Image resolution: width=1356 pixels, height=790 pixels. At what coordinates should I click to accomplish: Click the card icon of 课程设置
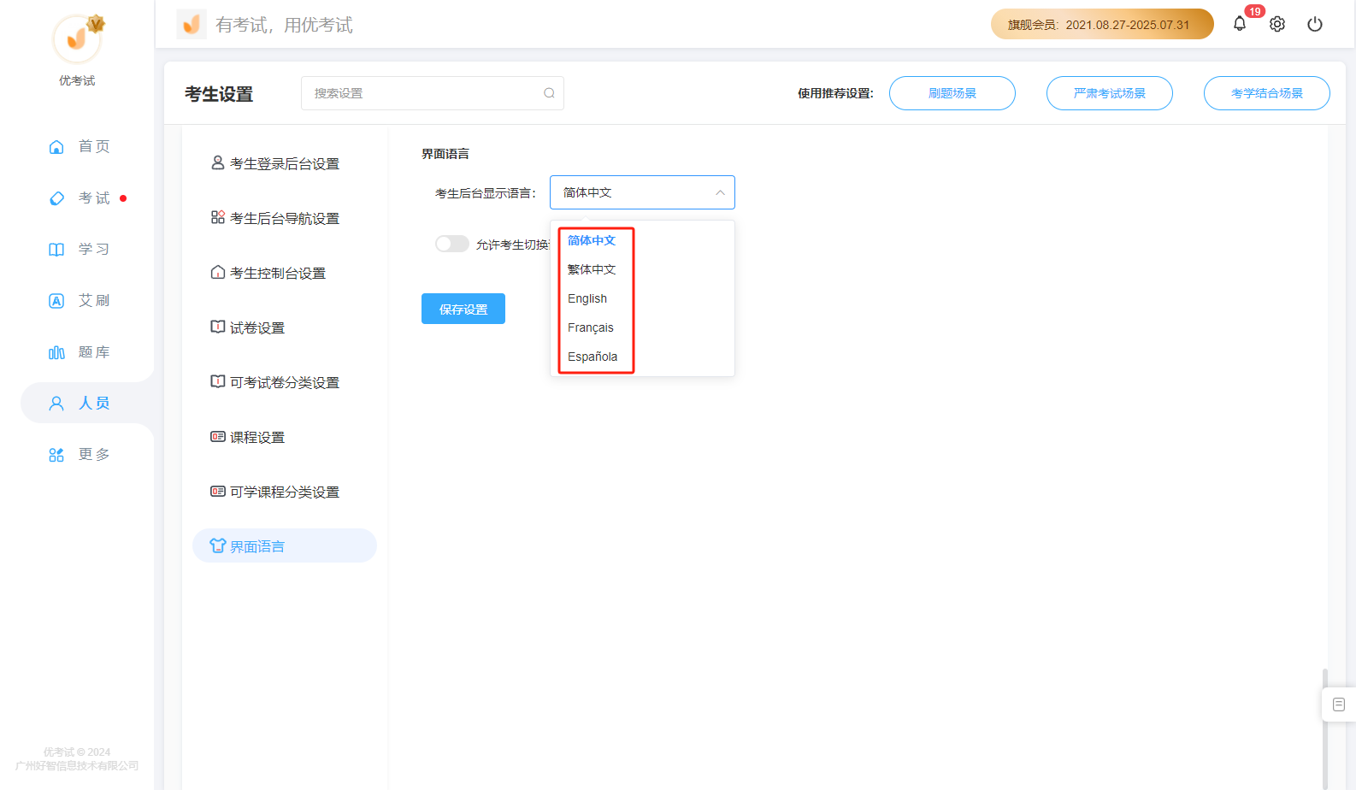[x=218, y=436]
